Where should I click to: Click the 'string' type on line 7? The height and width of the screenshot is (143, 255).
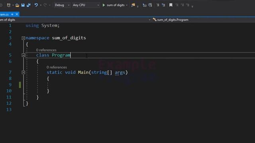pos(99,72)
